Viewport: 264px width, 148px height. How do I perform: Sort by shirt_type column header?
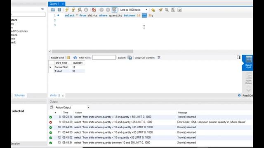(61, 63)
